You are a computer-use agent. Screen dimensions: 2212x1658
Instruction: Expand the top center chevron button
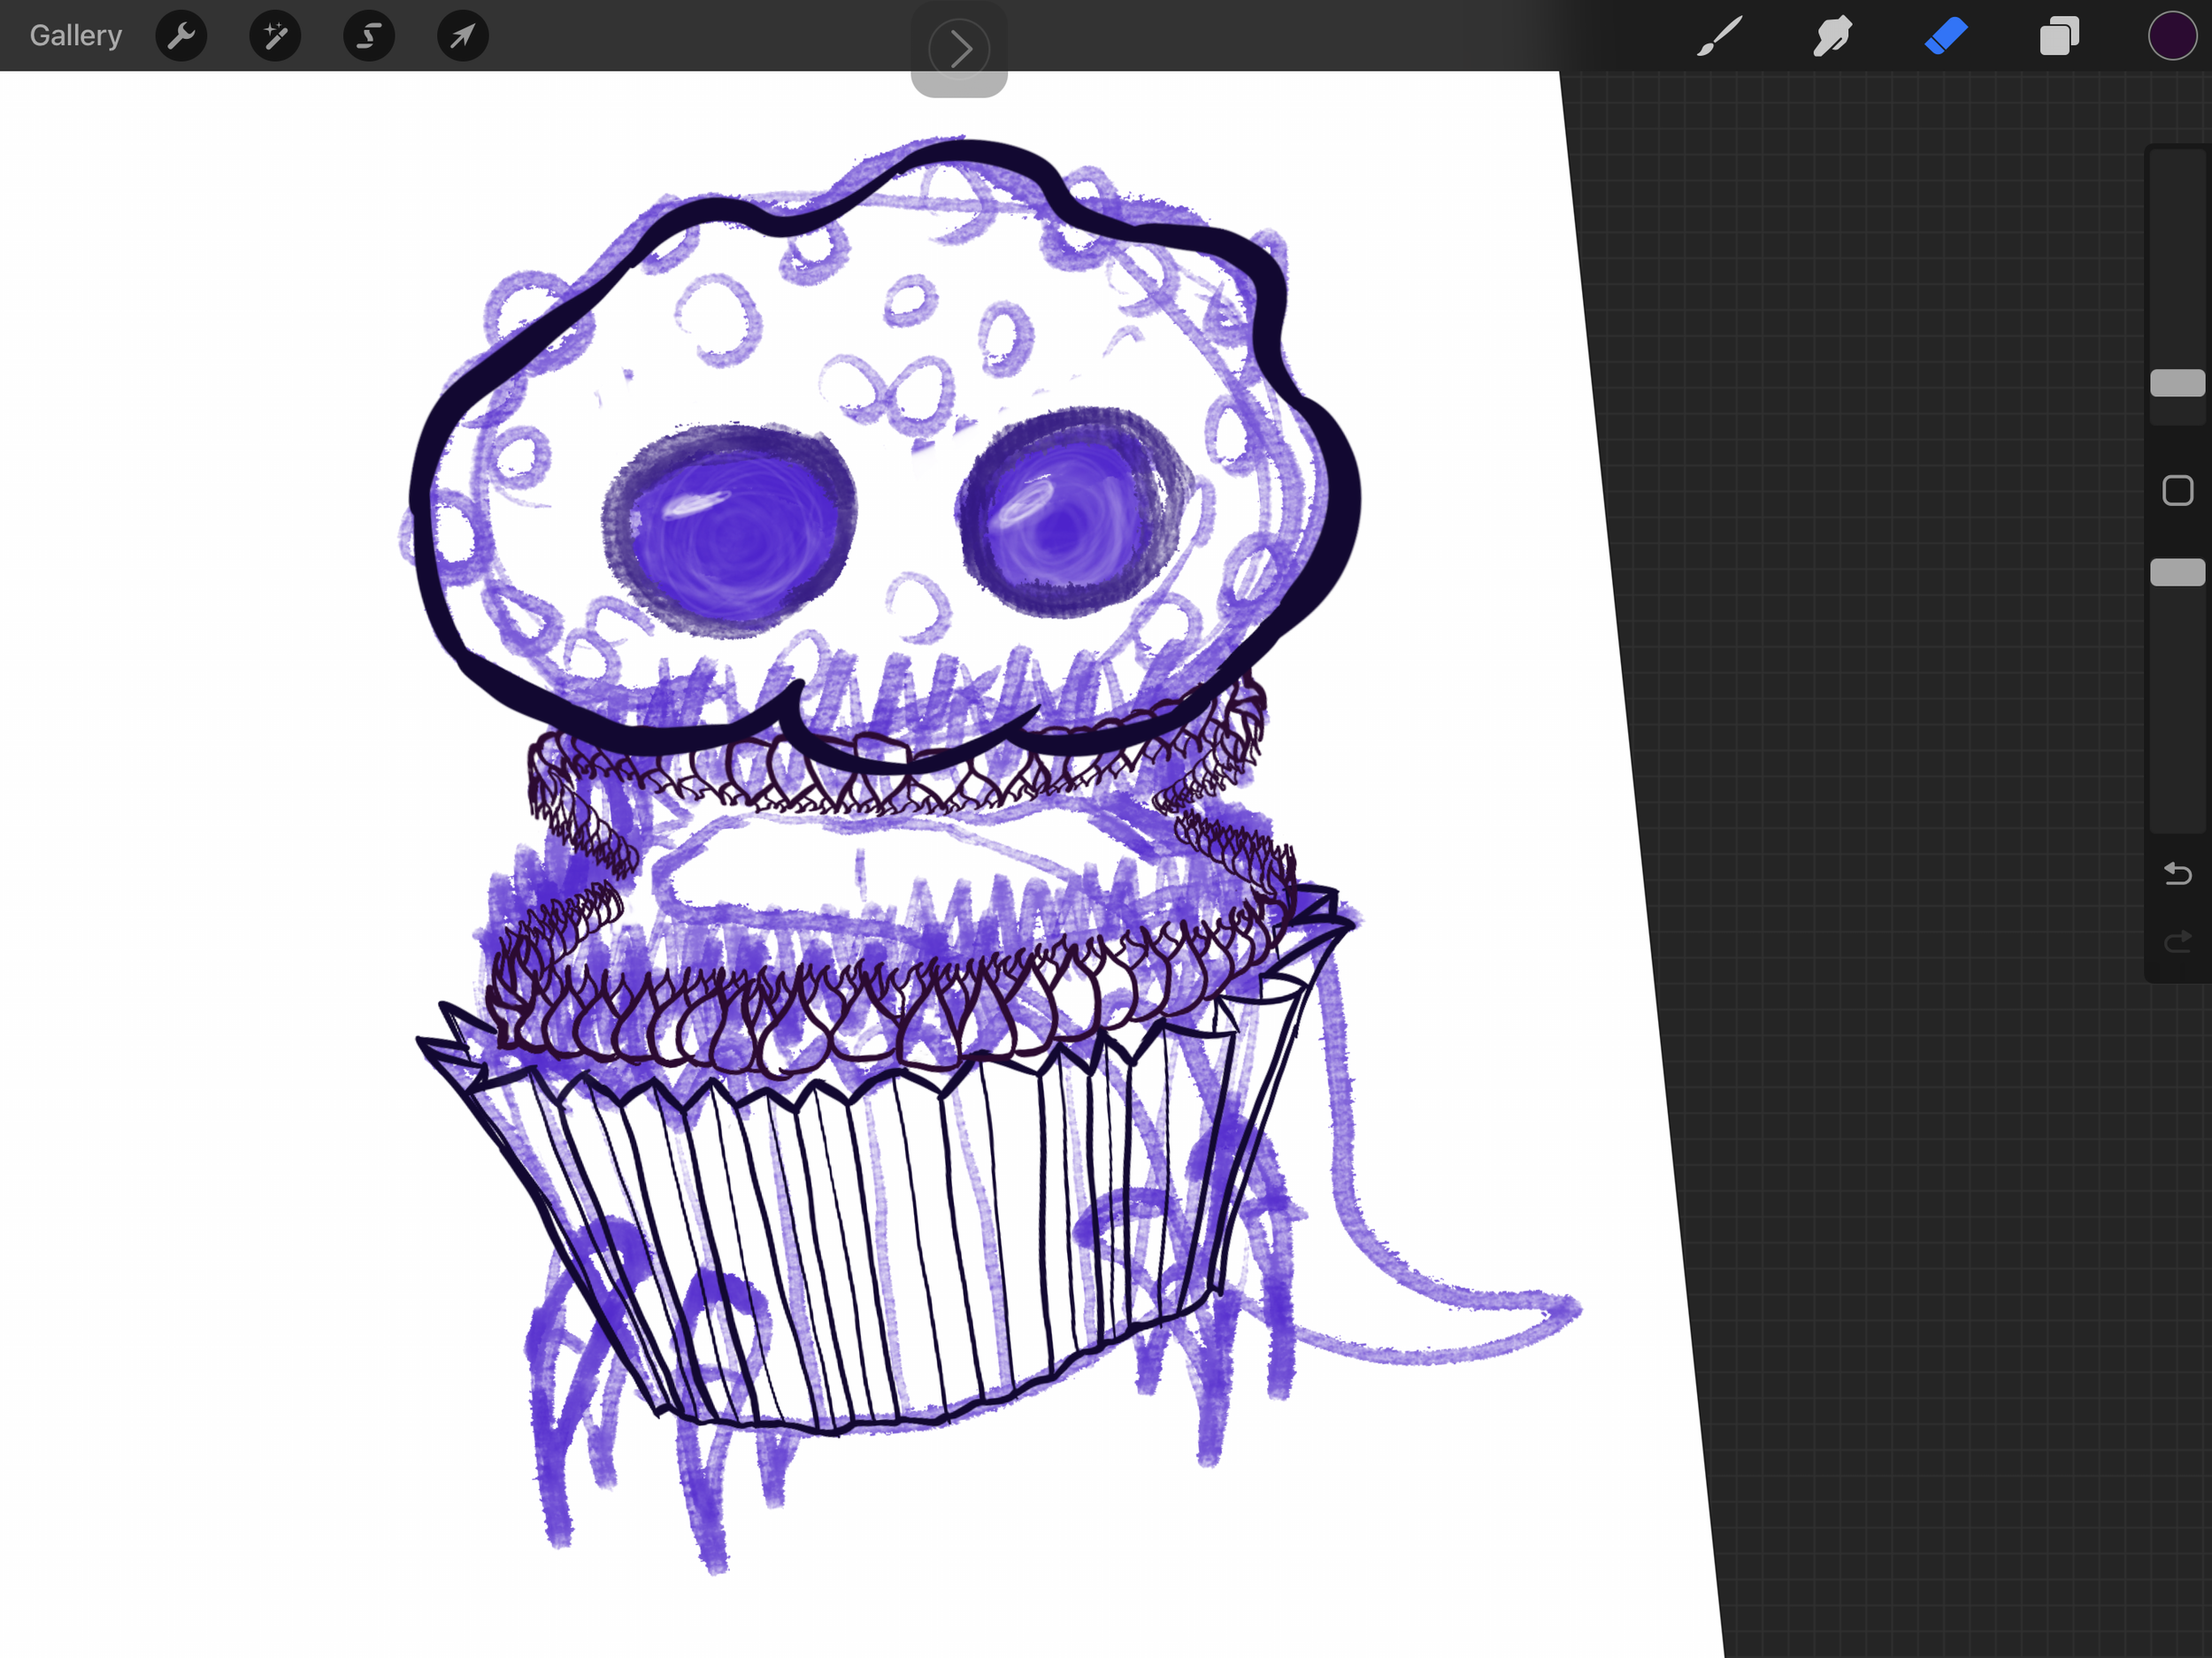tap(959, 48)
